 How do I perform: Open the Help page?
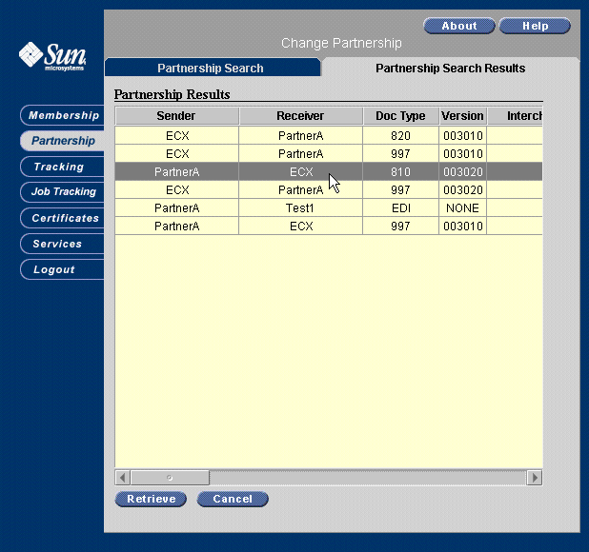pos(535,26)
